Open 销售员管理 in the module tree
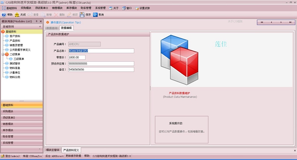 point(16,45)
